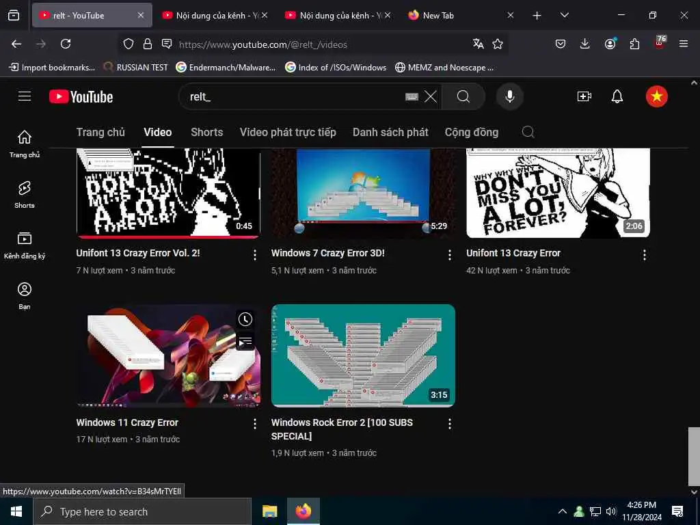This screenshot has height=525, width=700.
Task: Show hidden system tray icons
Action: click(563, 511)
